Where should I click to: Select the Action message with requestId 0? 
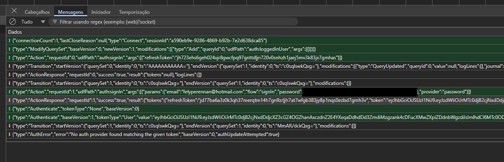point(255,58)
